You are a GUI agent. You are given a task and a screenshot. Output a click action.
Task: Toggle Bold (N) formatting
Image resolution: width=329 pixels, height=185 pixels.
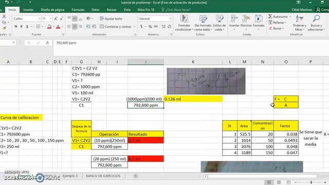click(x=16, y=27)
